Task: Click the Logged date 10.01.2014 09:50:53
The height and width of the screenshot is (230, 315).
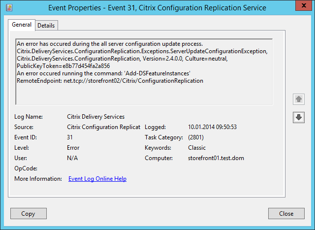Action: [x=213, y=127]
